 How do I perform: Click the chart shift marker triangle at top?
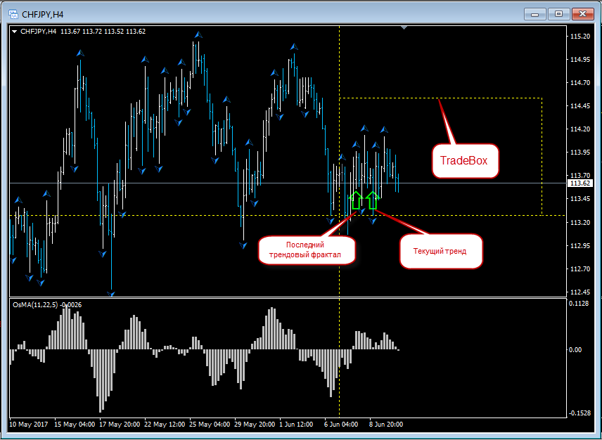click(x=404, y=27)
